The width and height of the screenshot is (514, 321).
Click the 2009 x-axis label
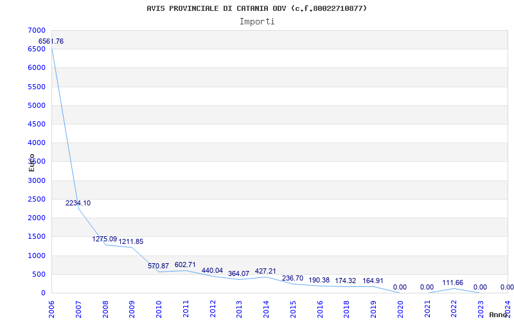132,309
